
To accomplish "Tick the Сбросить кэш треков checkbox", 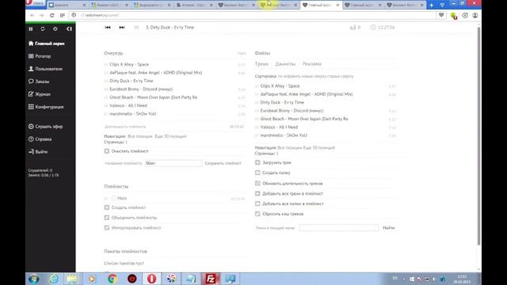I will point(257,214).
